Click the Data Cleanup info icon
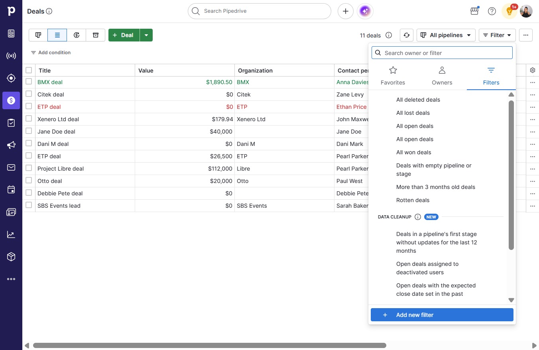This screenshot has width=539, height=350. click(418, 217)
